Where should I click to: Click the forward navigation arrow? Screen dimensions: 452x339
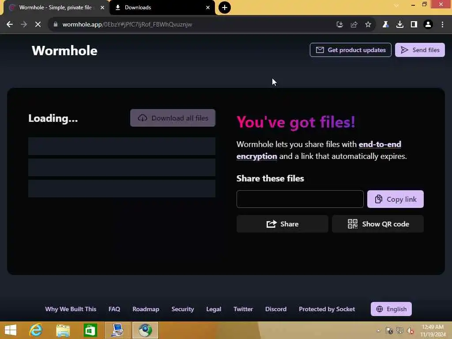pos(24,25)
